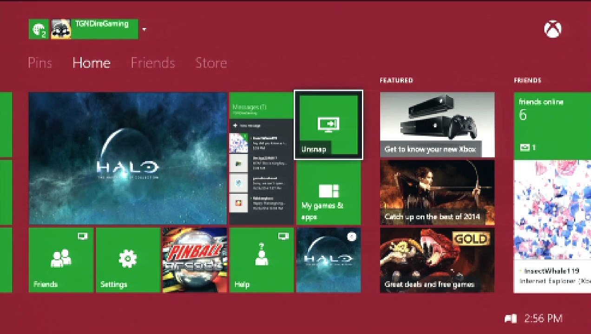Click the FEATURED section heading
The height and width of the screenshot is (334, 591).
click(396, 80)
